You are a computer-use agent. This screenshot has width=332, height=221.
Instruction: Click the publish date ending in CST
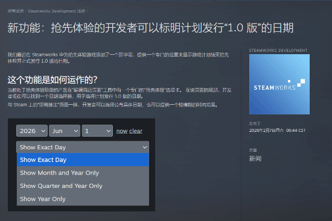click(277, 130)
